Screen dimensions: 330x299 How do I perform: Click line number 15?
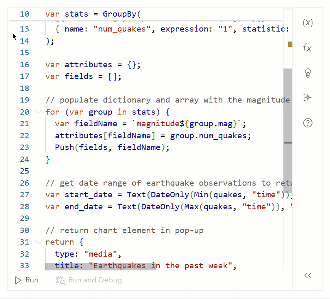(x=25, y=53)
